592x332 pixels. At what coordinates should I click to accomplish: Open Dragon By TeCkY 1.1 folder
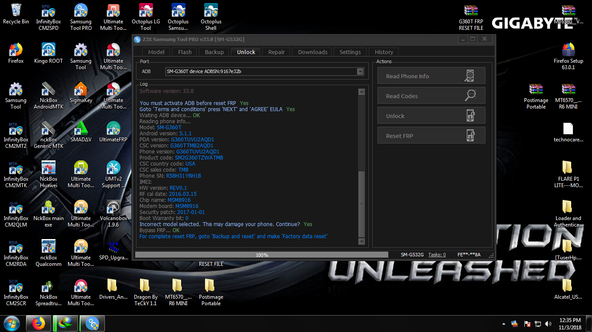(146, 292)
